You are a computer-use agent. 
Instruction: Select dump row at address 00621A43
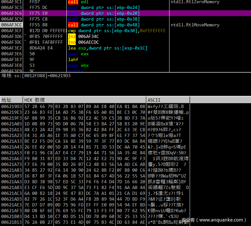12,147
